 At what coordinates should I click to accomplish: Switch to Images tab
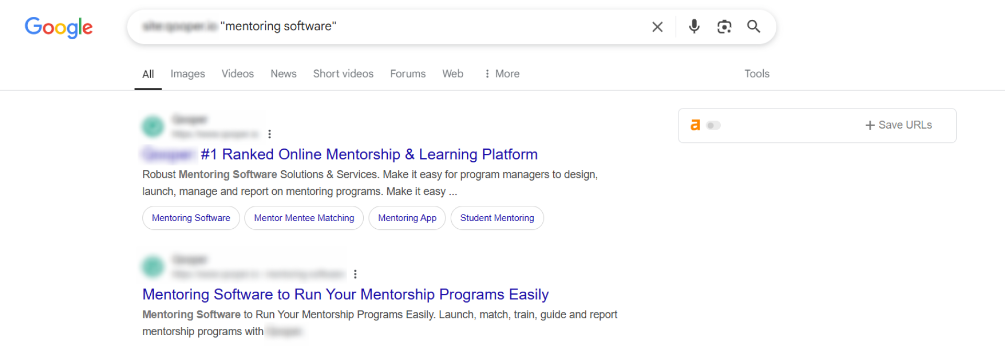(x=187, y=74)
